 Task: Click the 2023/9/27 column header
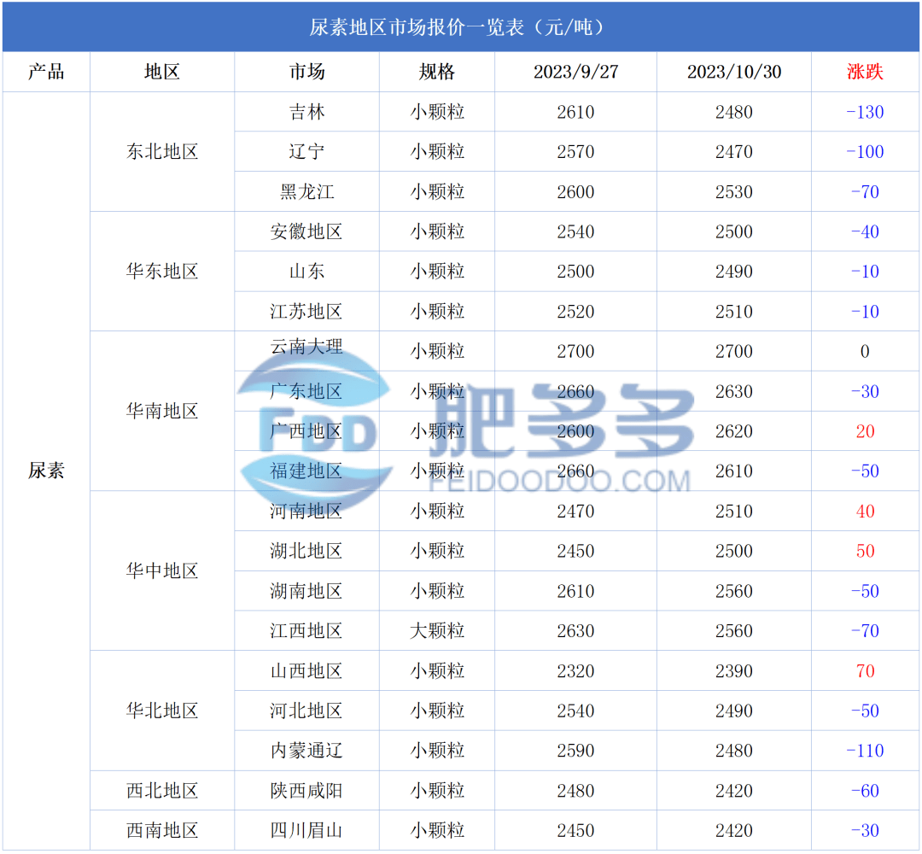tap(575, 72)
